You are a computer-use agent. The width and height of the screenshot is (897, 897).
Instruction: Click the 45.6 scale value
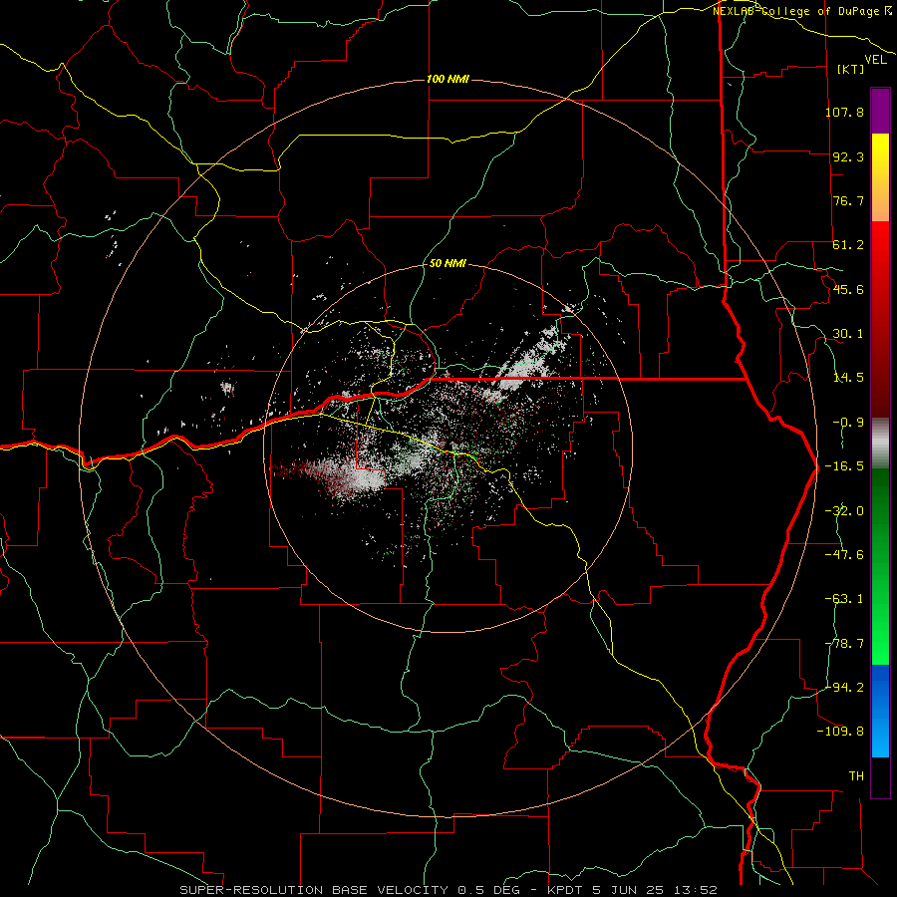(848, 289)
